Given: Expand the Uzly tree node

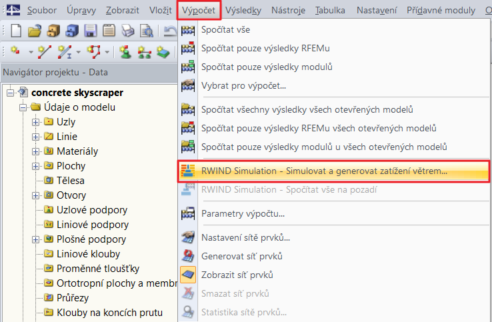Looking at the screenshot, I should pyautogui.click(x=35, y=122).
